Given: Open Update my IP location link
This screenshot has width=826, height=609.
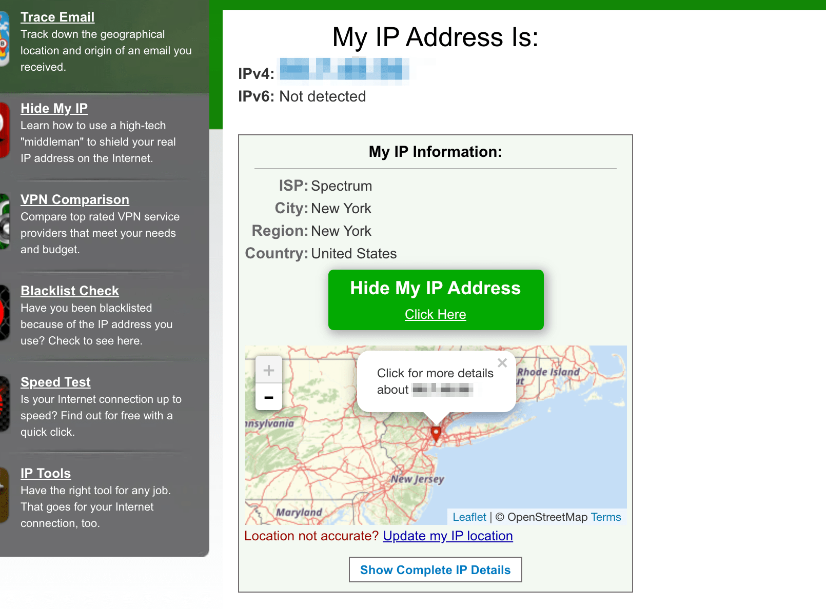Looking at the screenshot, I should [x=448, y=536].
